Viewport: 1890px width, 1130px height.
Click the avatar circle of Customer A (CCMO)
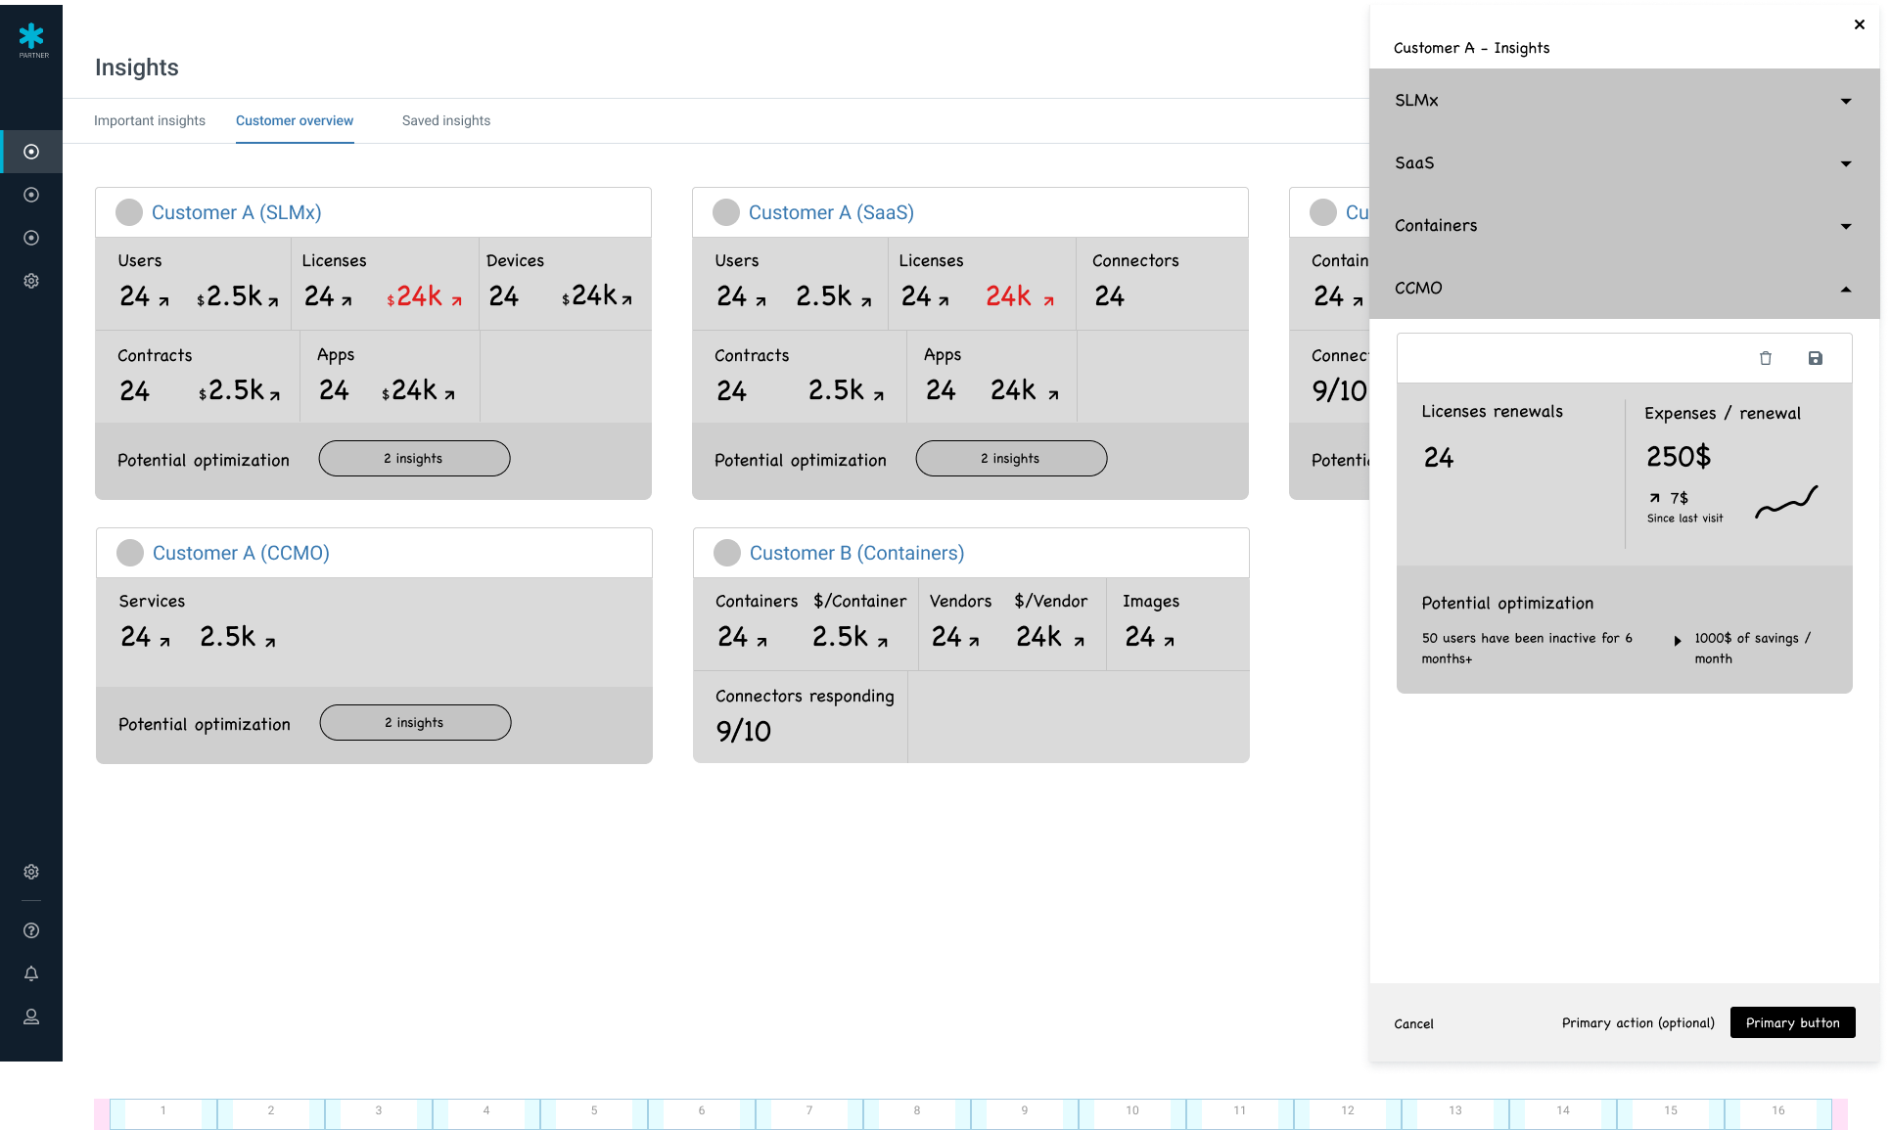[x=130, y=553]
